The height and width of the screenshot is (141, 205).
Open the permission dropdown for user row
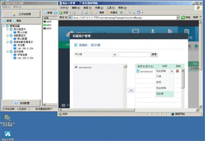click(x=172, y=71)
